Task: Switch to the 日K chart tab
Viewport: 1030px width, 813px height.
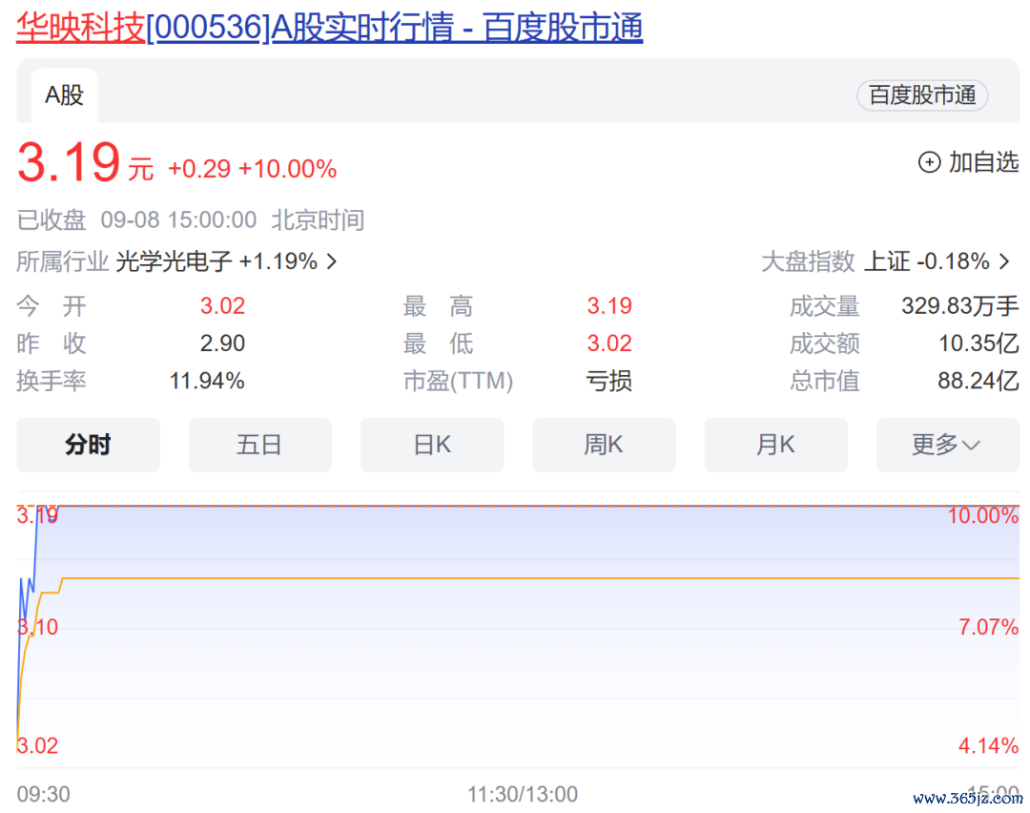Action: pyautogui.click(x=432, y=445)
